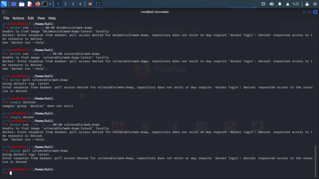Click the volume speaker tray icon
This screenshot has width=319, height=179.
(272, 4)
